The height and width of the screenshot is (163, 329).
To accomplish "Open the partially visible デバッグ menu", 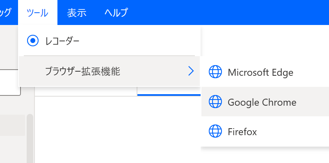I will tap(6, 13).
